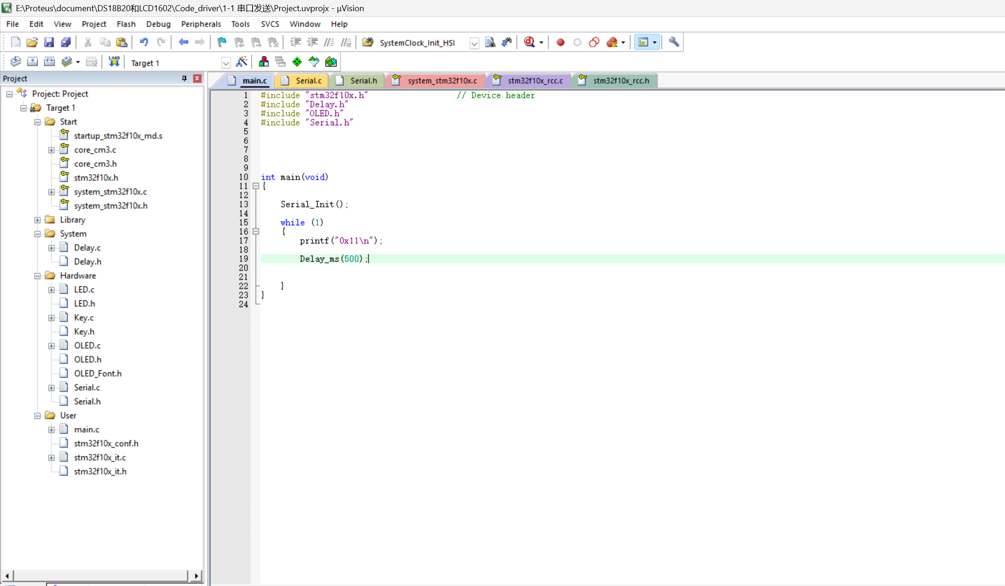Switch to the Serial.c tab
Screen dimensions: 1005x586
[x=302, y=81]
